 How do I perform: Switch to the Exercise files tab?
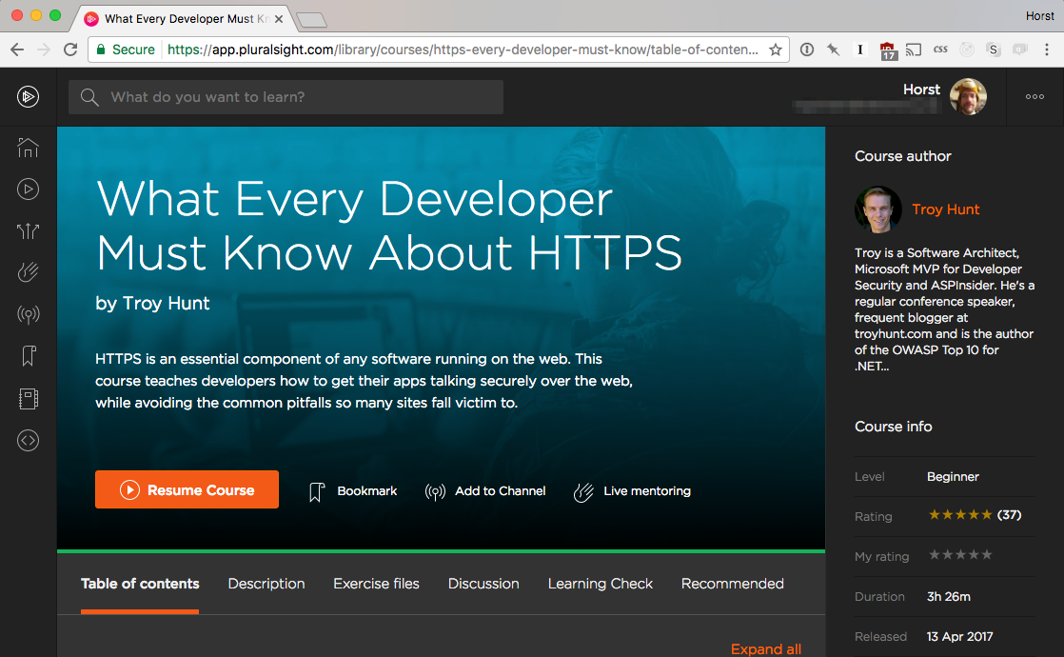[376, 584]
